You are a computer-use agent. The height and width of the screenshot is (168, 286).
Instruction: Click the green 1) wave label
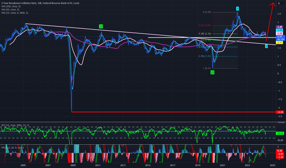pos(101,26)
